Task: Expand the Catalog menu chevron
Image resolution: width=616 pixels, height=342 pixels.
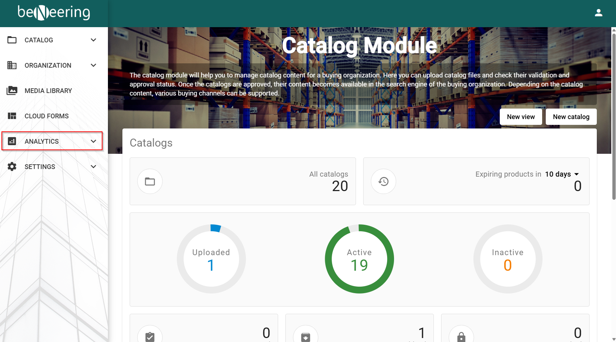Action: (x=93, y=40)
